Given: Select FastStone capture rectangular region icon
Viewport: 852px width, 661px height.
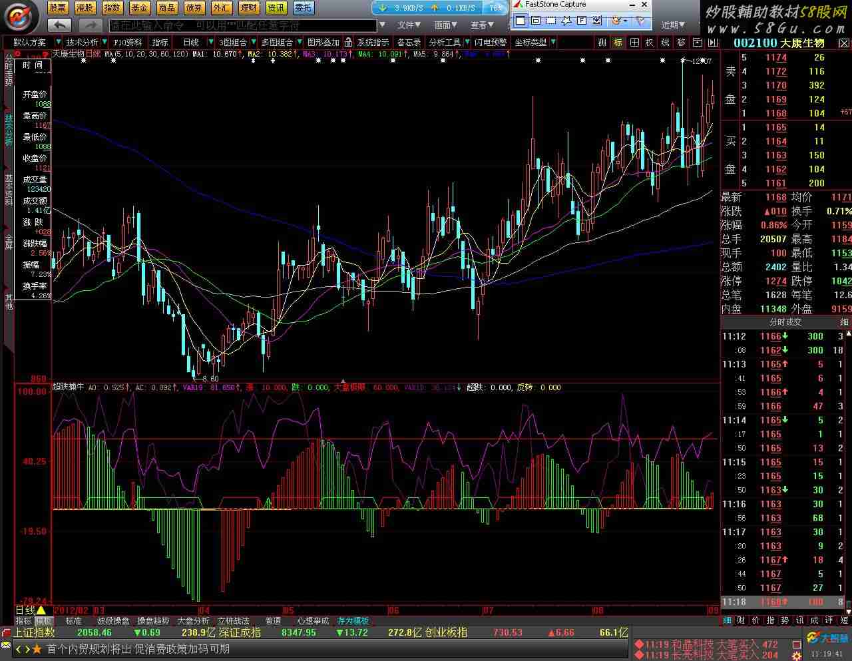Looking at the screenshot, I should pos(551,21).
